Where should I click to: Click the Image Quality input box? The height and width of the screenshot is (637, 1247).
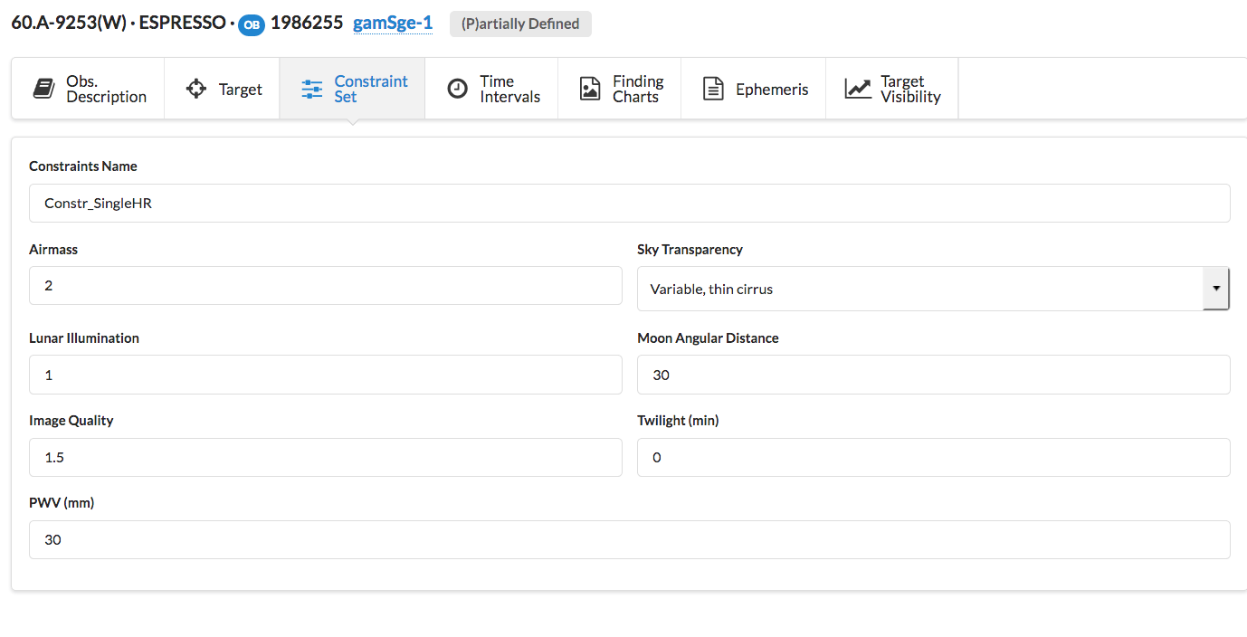coord(325,457)
